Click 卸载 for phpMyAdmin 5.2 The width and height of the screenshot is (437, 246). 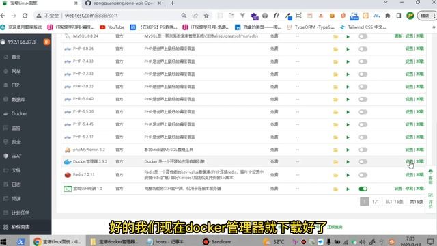[x=420, y=150]
